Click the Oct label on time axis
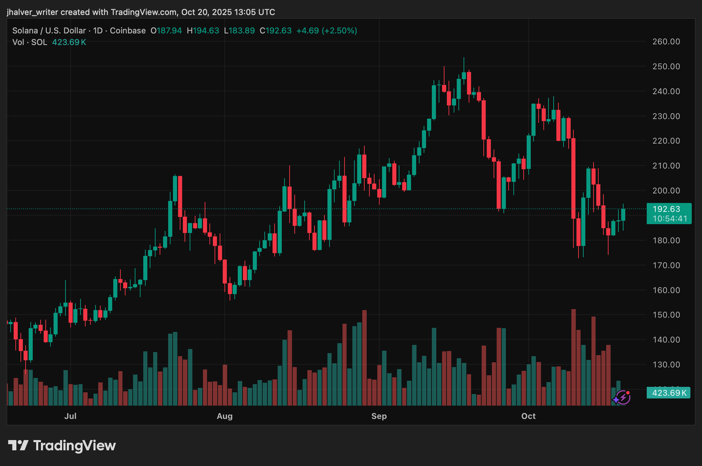Screen dimensions: 702x466 [528, 416]
